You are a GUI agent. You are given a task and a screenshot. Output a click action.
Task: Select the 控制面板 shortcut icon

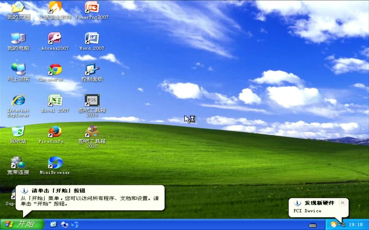pyautogui.click(x=92, y=72)
